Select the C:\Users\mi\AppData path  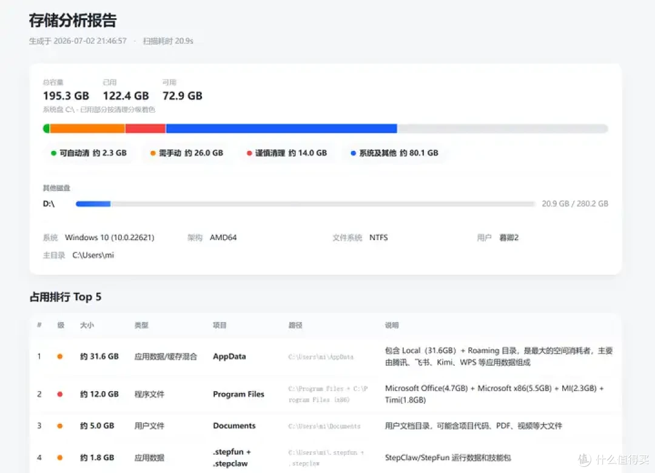321,357
